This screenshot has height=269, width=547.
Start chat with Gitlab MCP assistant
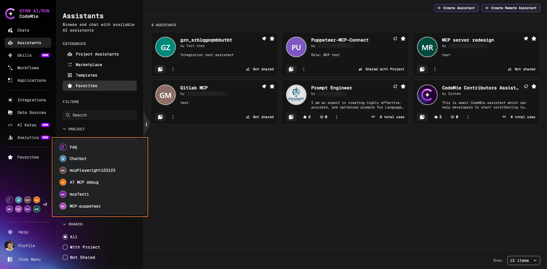[160, 117]
